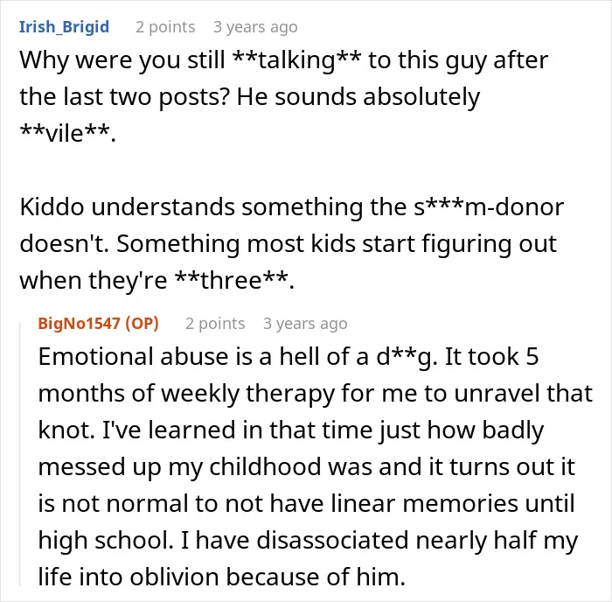
Task: Click the line 'months of weekly therapy'
Action: 316,394
